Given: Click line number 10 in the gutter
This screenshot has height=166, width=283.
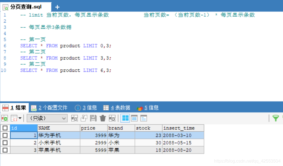Looking at the screenshot, I should [x=4, y=70].
